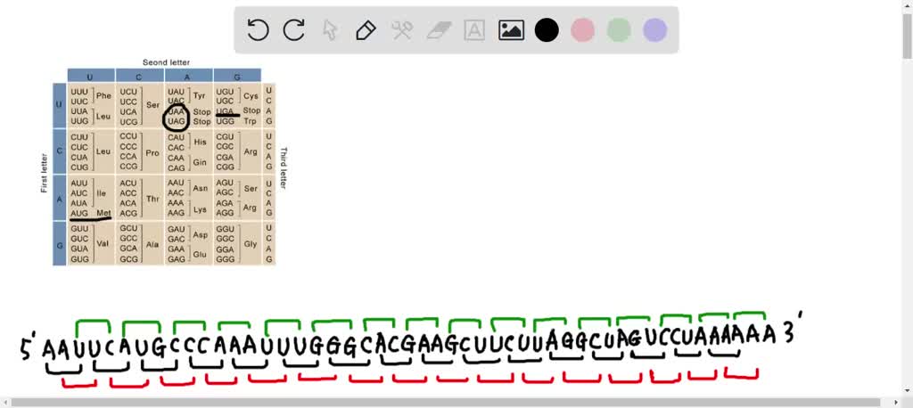
Task: Undo the last whiteboard stroke
Action: 258,29
